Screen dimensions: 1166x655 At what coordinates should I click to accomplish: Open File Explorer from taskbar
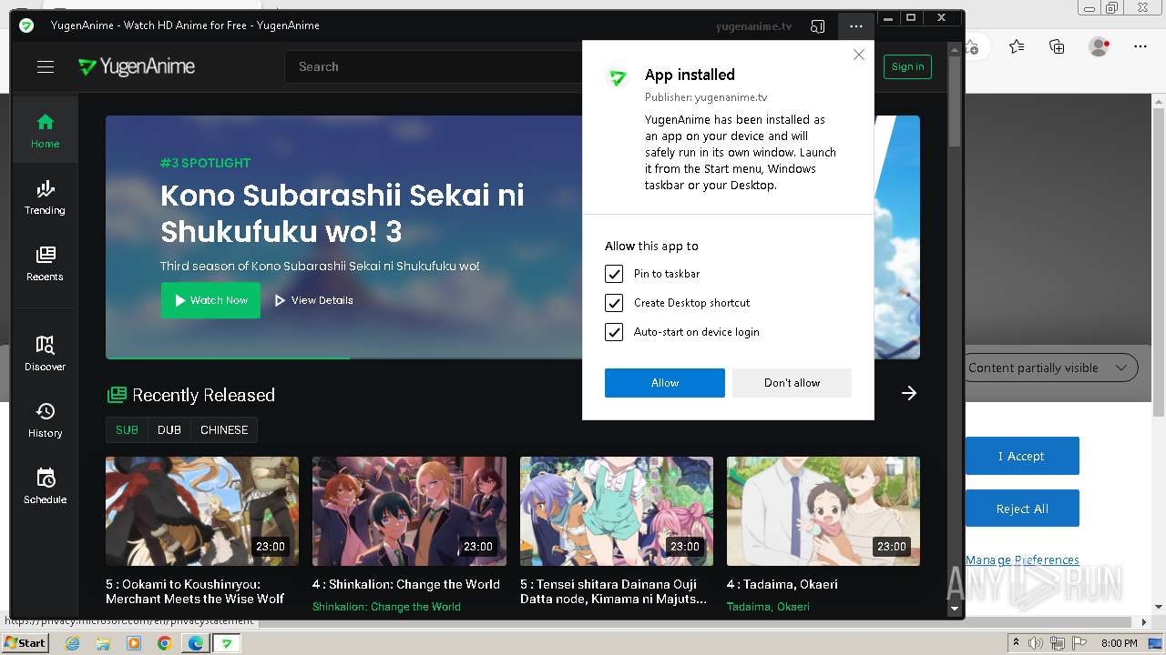103,643
